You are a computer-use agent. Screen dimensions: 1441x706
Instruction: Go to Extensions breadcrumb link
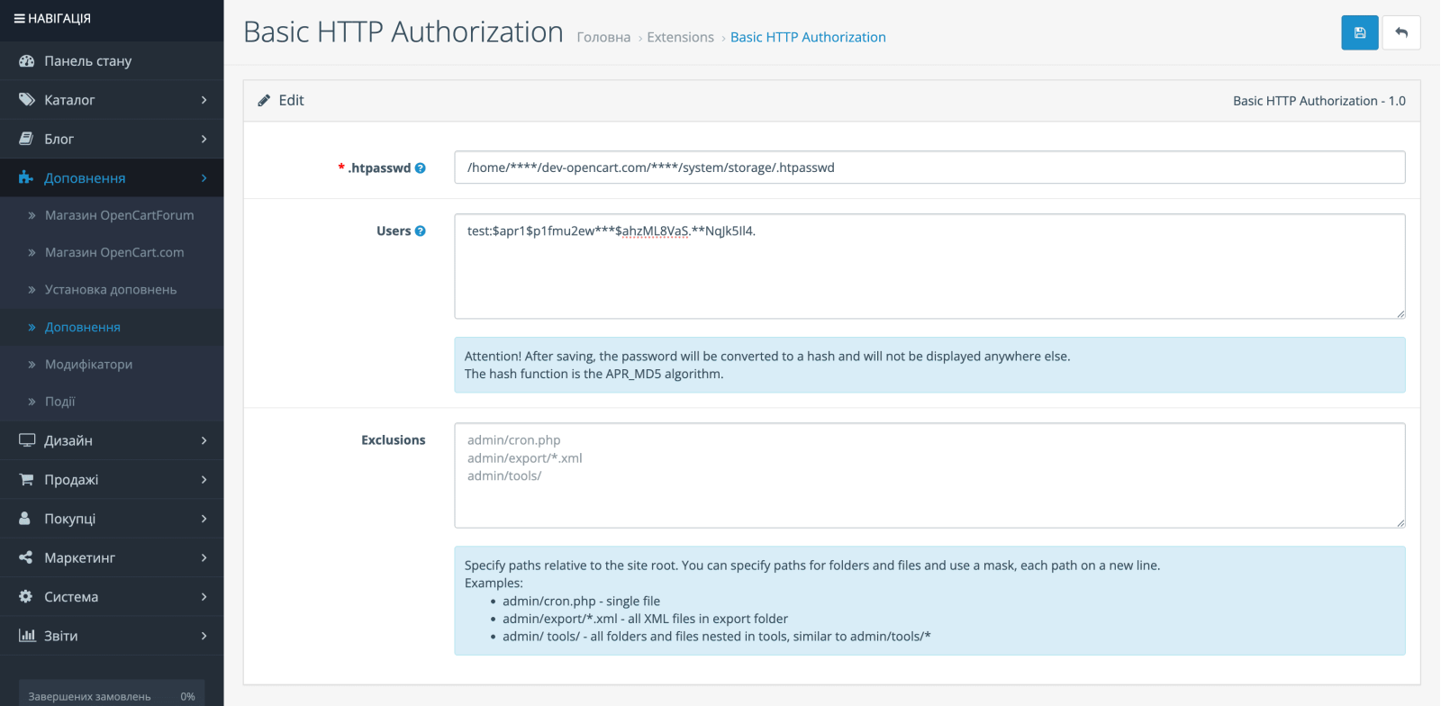click(x=680, y=37)
